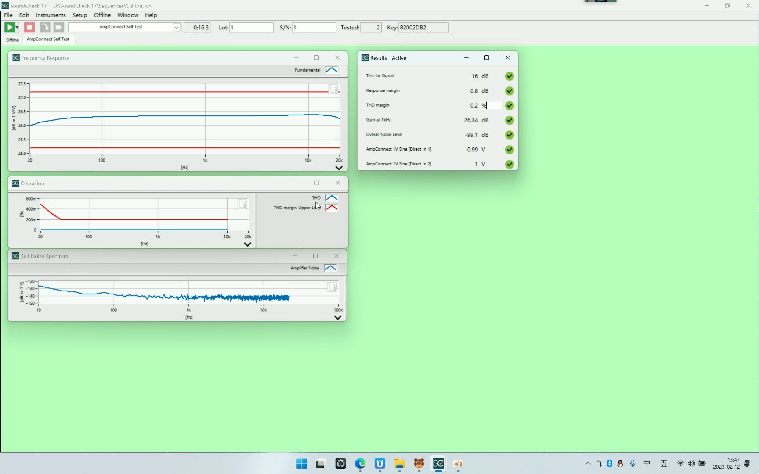Click the Direct In 2 pass checkmark
The width and height of the screenshot is (759, 474).
click(x=509, y=164)
